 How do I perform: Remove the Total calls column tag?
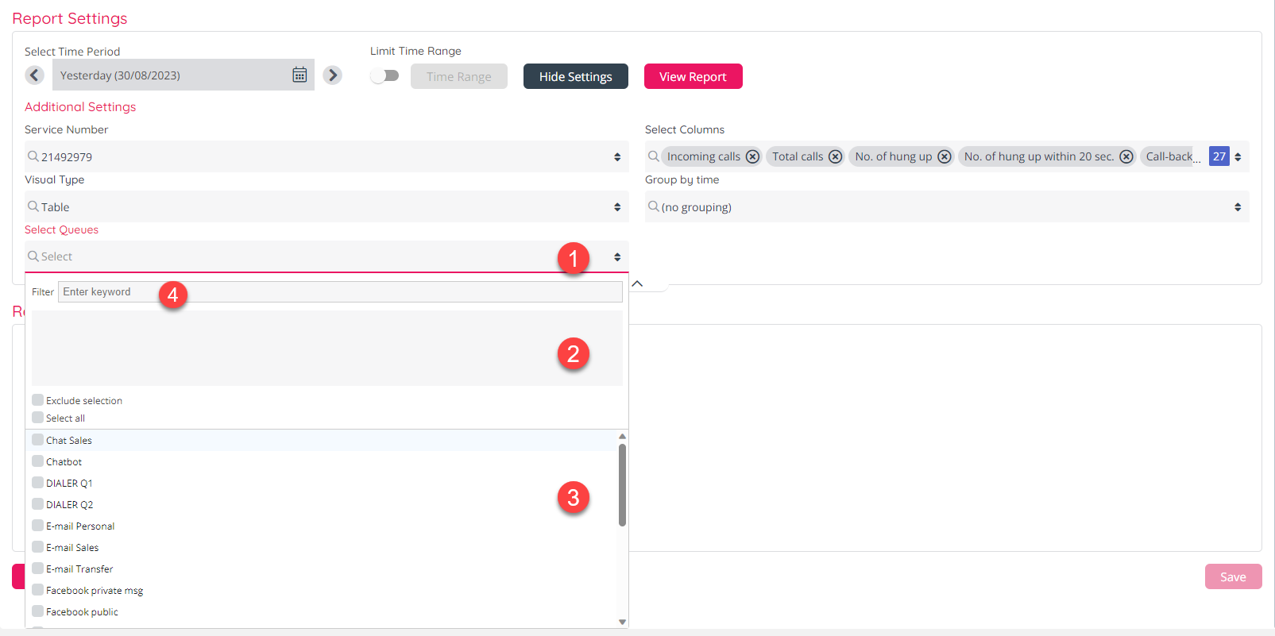coord(835,156)
